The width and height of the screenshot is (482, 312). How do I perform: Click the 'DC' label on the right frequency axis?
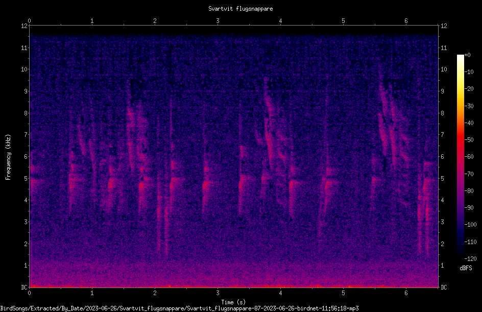pos(444,287)
